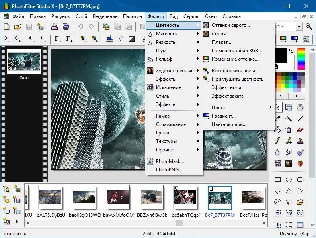Image resolution: width=316 pixels, height=238 pixels.
Task: Click the black foreground color swatch
Action: pyautogui.click(x=281, y=55)
